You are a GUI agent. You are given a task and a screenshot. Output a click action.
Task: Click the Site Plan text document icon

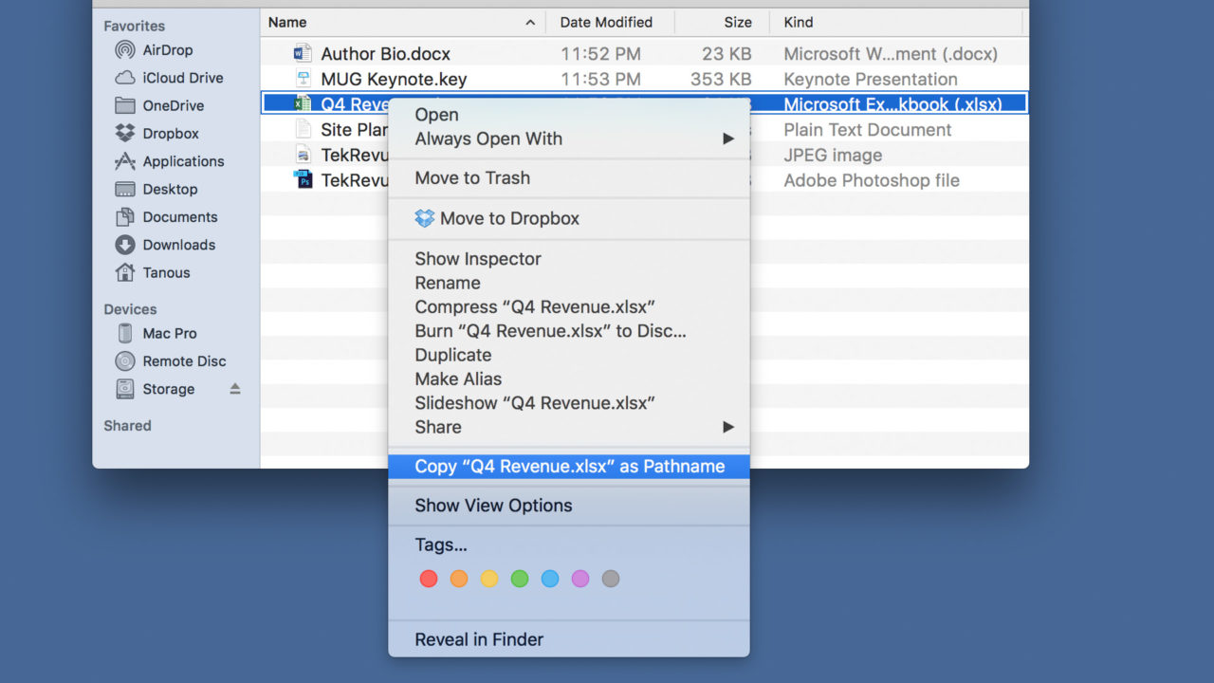303,129
